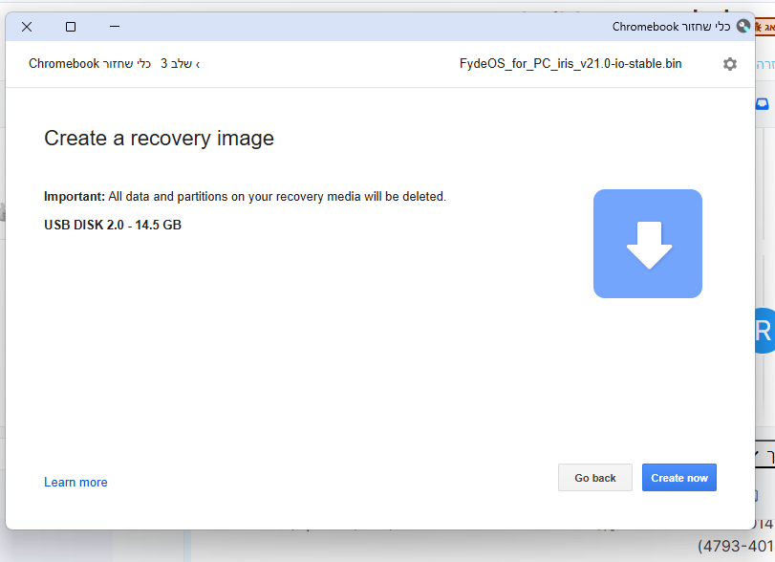Open the Learn more link
Screen dimensions: 775x562
[x=75, y=483]
